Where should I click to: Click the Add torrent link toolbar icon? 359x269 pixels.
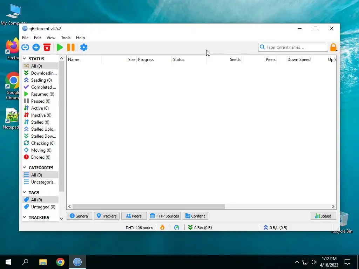pos(25,47)
